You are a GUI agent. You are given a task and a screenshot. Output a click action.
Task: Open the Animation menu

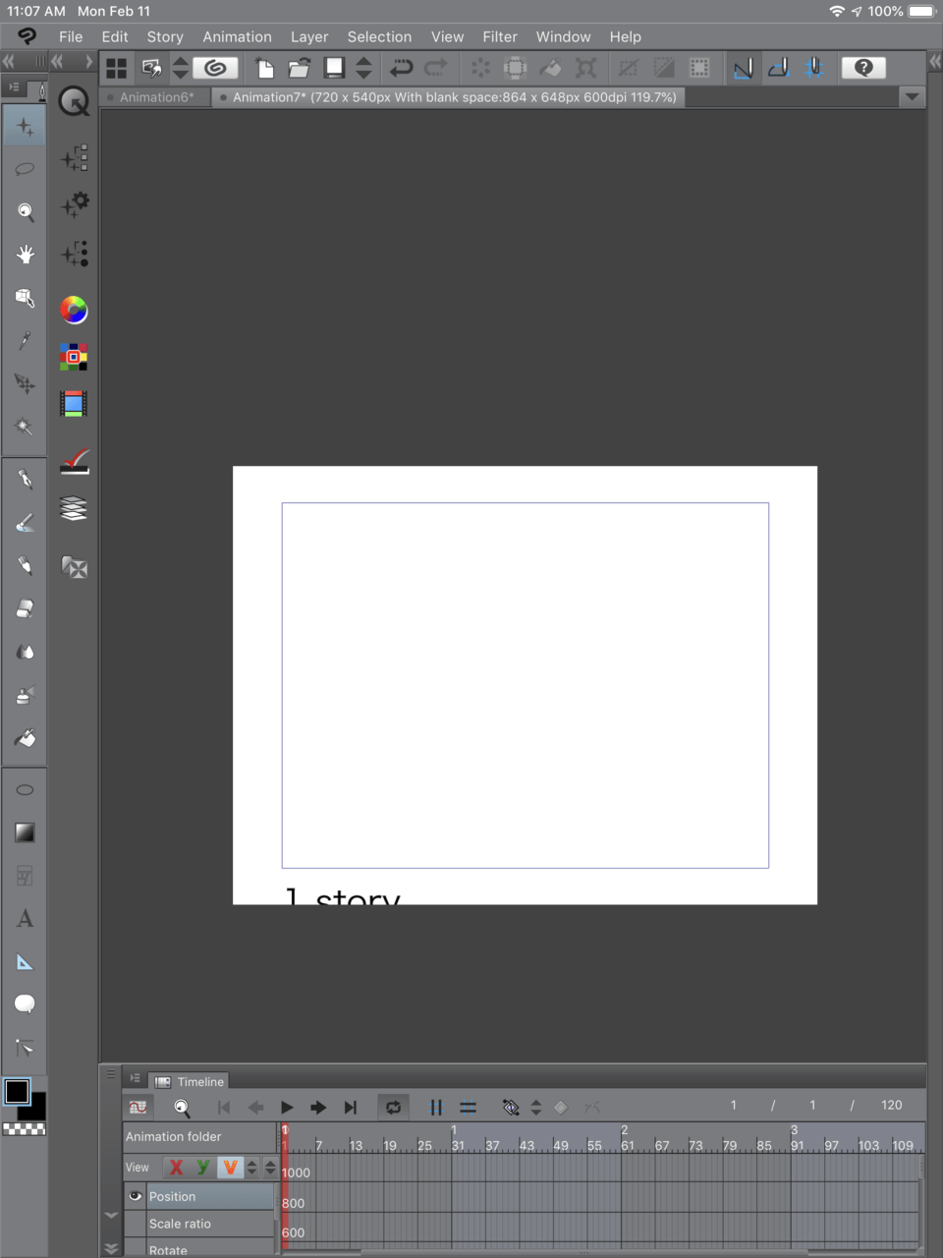point(237,36)
